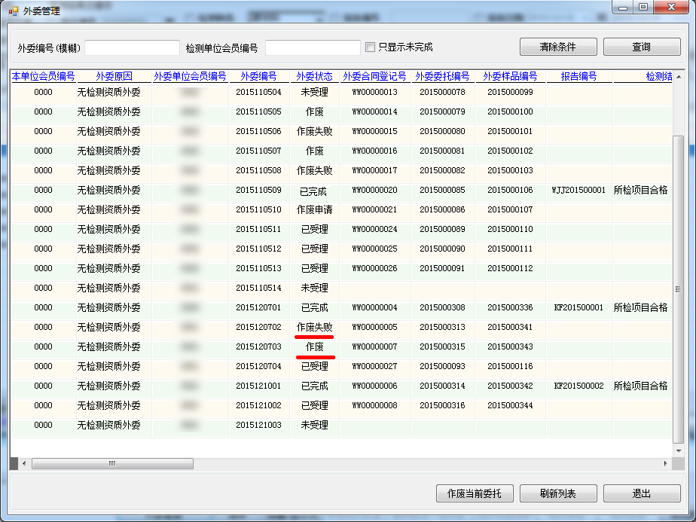Click the vertical scrollbar down arrow
The image size is (696, 522).
(678, 451)
